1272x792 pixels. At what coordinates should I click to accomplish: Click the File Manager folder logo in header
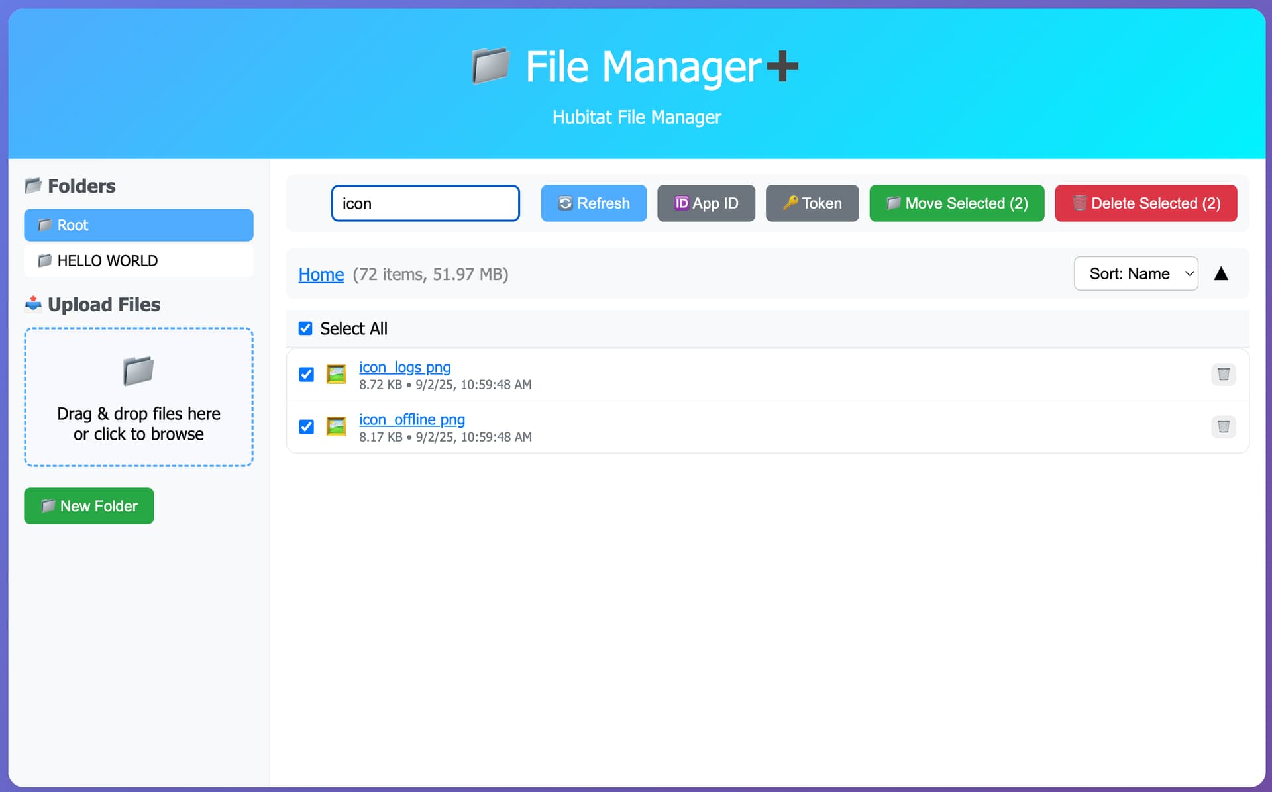click(491, 66)
